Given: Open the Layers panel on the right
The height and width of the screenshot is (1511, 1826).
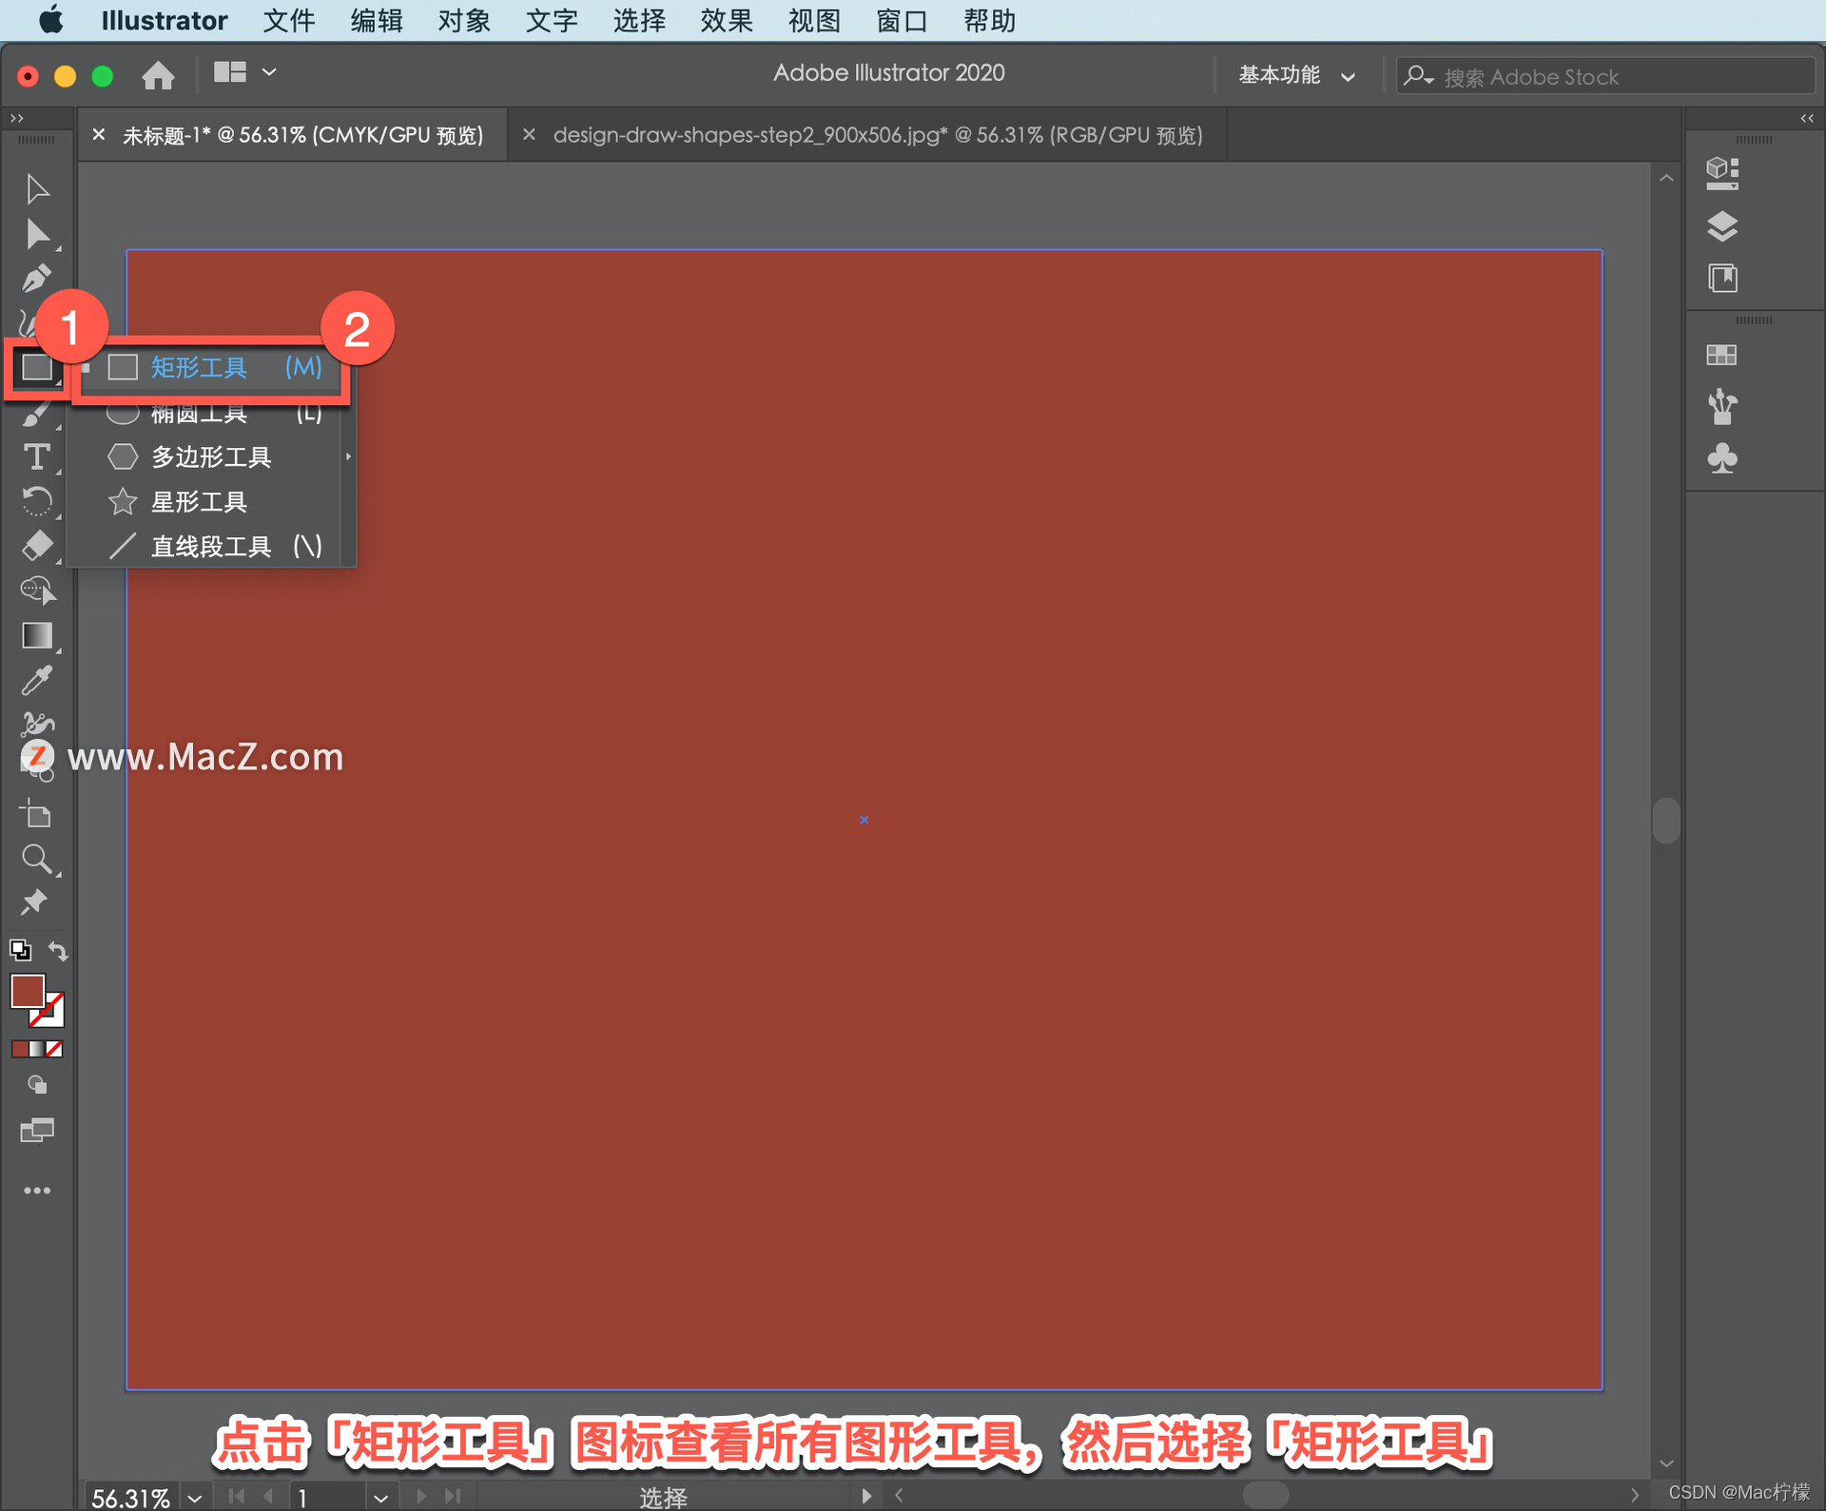Looking at the screenshot, I should tap(1721, 227).
